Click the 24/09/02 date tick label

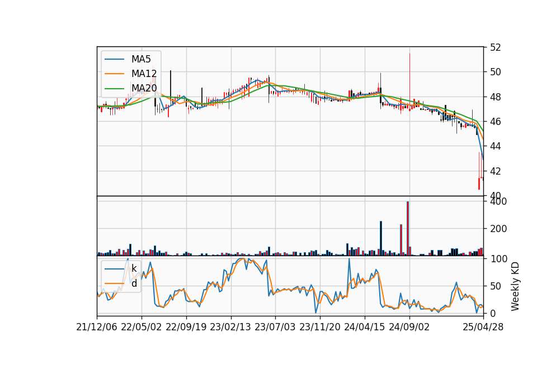coord(409,327)
